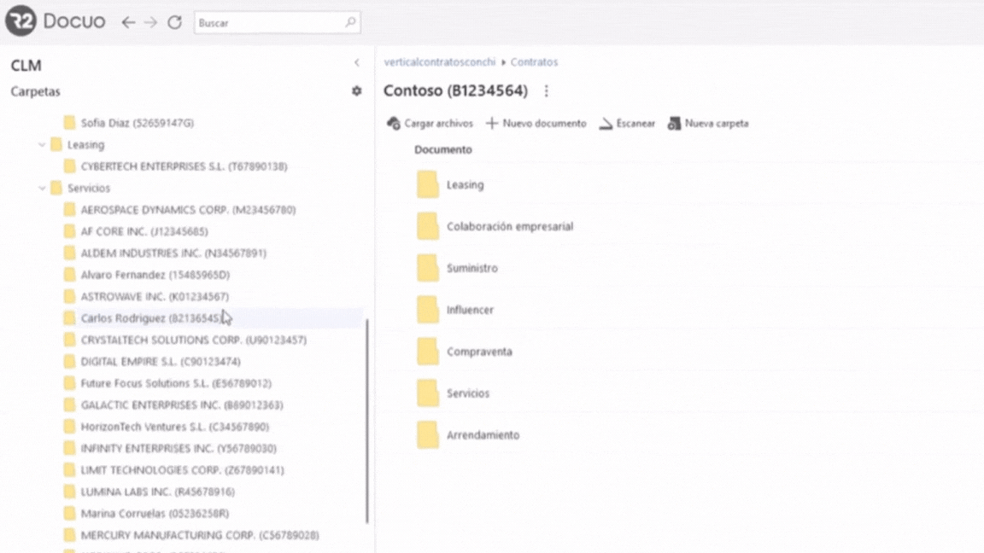This screenshot has height=553, width=984.
Task: Go forward with the right arrow
Action: point(151,22)
